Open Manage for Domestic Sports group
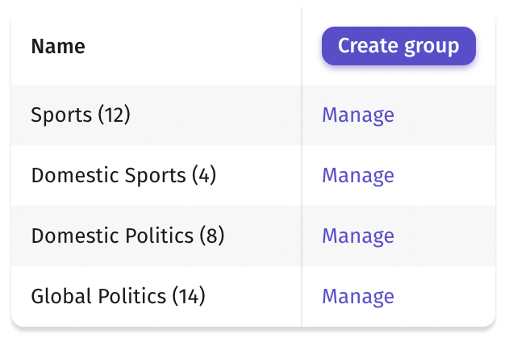 pos(358,176)
